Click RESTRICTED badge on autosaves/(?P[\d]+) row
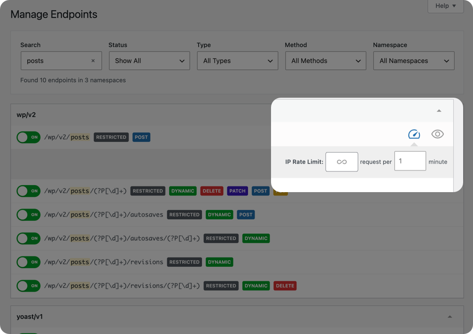The width and height of the screenshot is (473, 334). pos(221,238)
